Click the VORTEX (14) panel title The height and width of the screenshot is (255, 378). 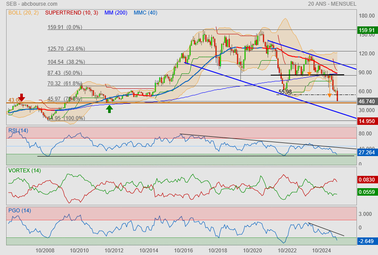click(25, 170)
